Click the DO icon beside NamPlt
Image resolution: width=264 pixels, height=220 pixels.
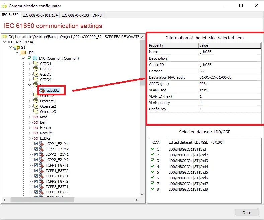(x=36, y=133)
